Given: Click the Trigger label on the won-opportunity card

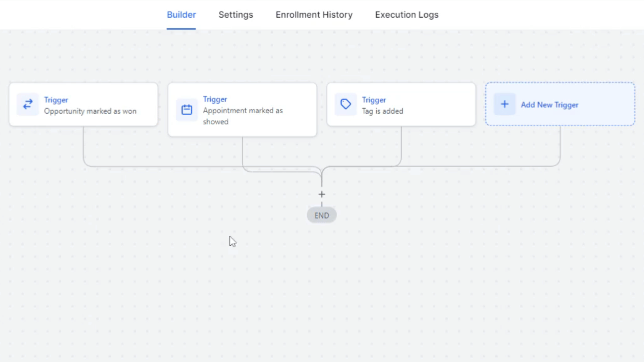Looking at the screenshot, I should [x=56, y=100].
